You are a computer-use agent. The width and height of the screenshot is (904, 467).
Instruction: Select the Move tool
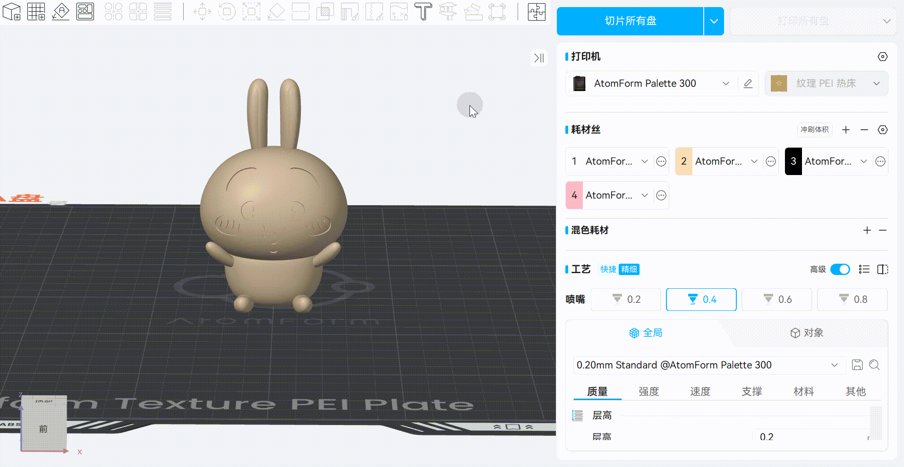tap(202, 11)
